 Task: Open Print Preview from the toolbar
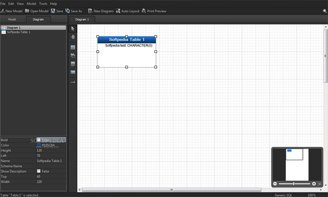(x=154, y=11)
